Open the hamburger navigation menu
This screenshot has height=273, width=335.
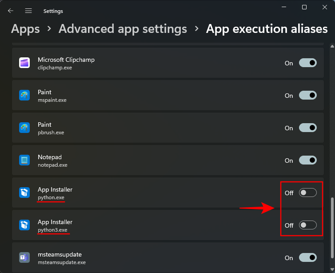click(28, 11)
